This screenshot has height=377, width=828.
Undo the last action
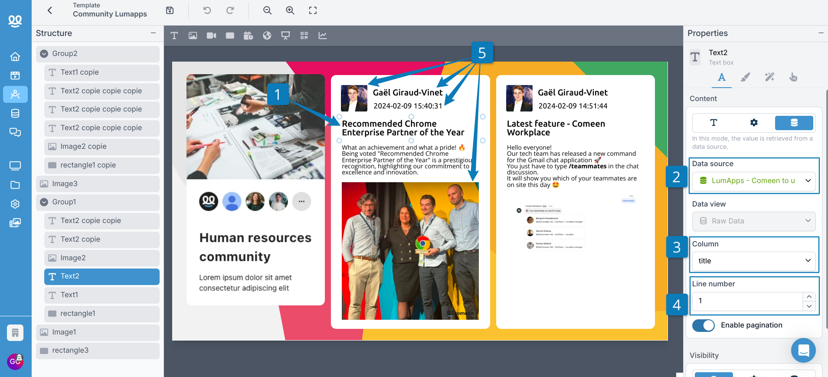(x=207, y=10)
